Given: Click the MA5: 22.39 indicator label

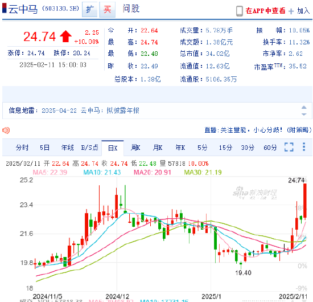Looking at the screenshot, I should click(50, 172).
